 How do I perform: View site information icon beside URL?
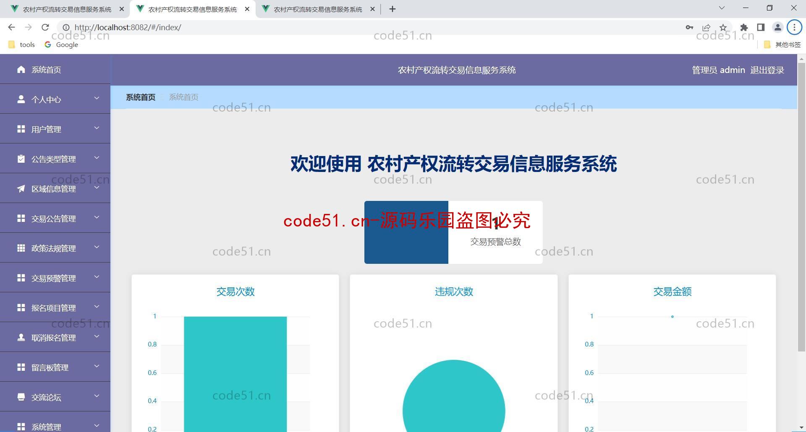66,27
